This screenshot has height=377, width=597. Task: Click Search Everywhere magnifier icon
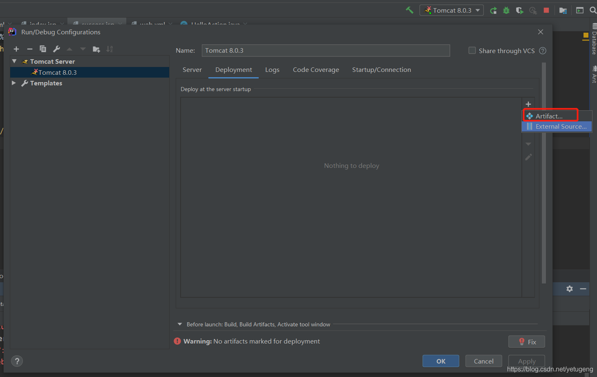593,10
